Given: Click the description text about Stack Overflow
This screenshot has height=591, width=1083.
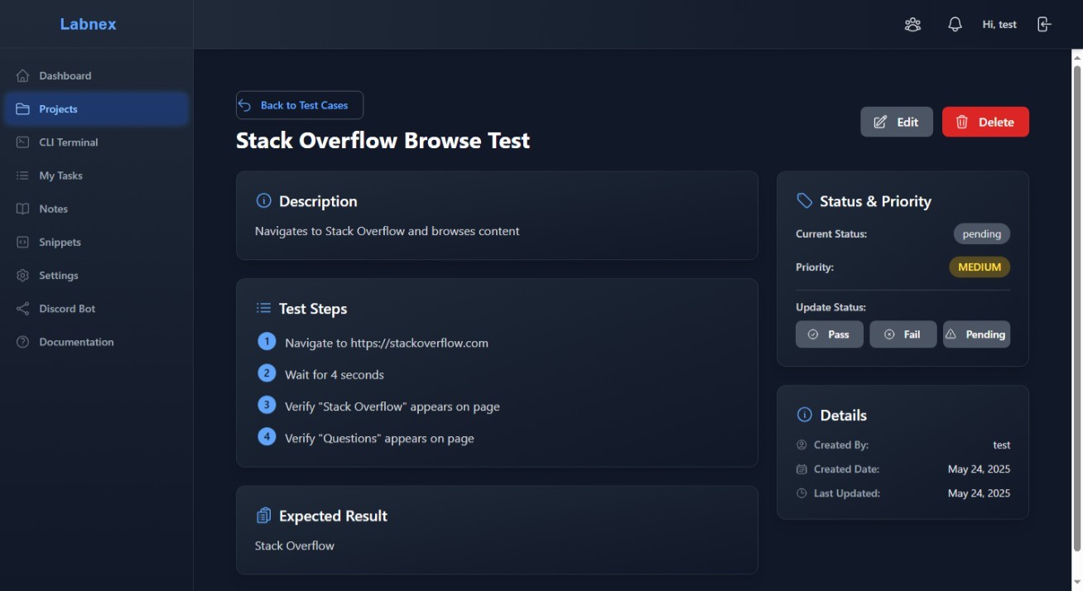Looking at the screenshot, I should click(x=387, y=231).
